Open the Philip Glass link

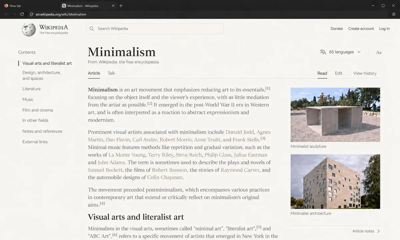click(x=218, y=155)
